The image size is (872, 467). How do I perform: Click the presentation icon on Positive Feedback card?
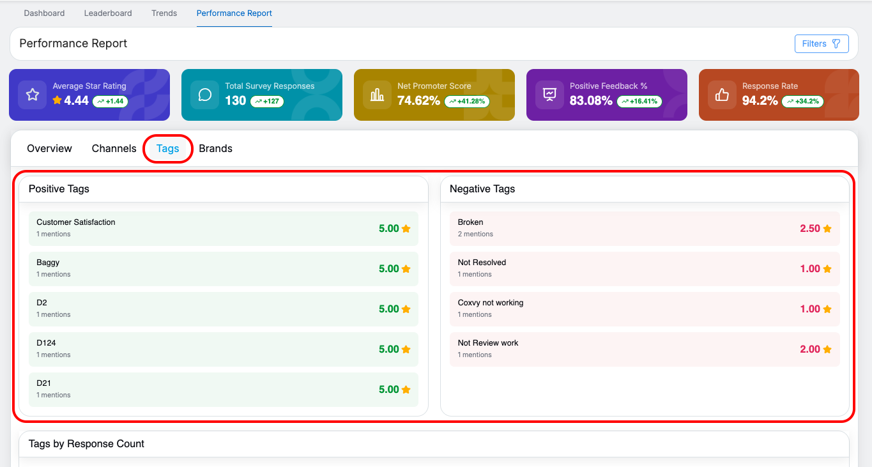549,95
